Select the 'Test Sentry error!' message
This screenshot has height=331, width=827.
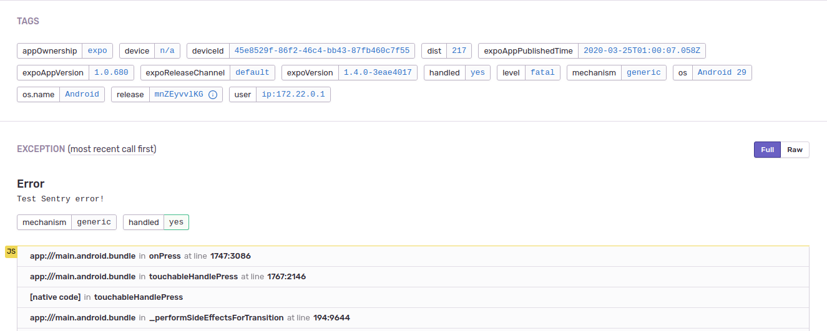pyautogui.click(x=61, y=199)
